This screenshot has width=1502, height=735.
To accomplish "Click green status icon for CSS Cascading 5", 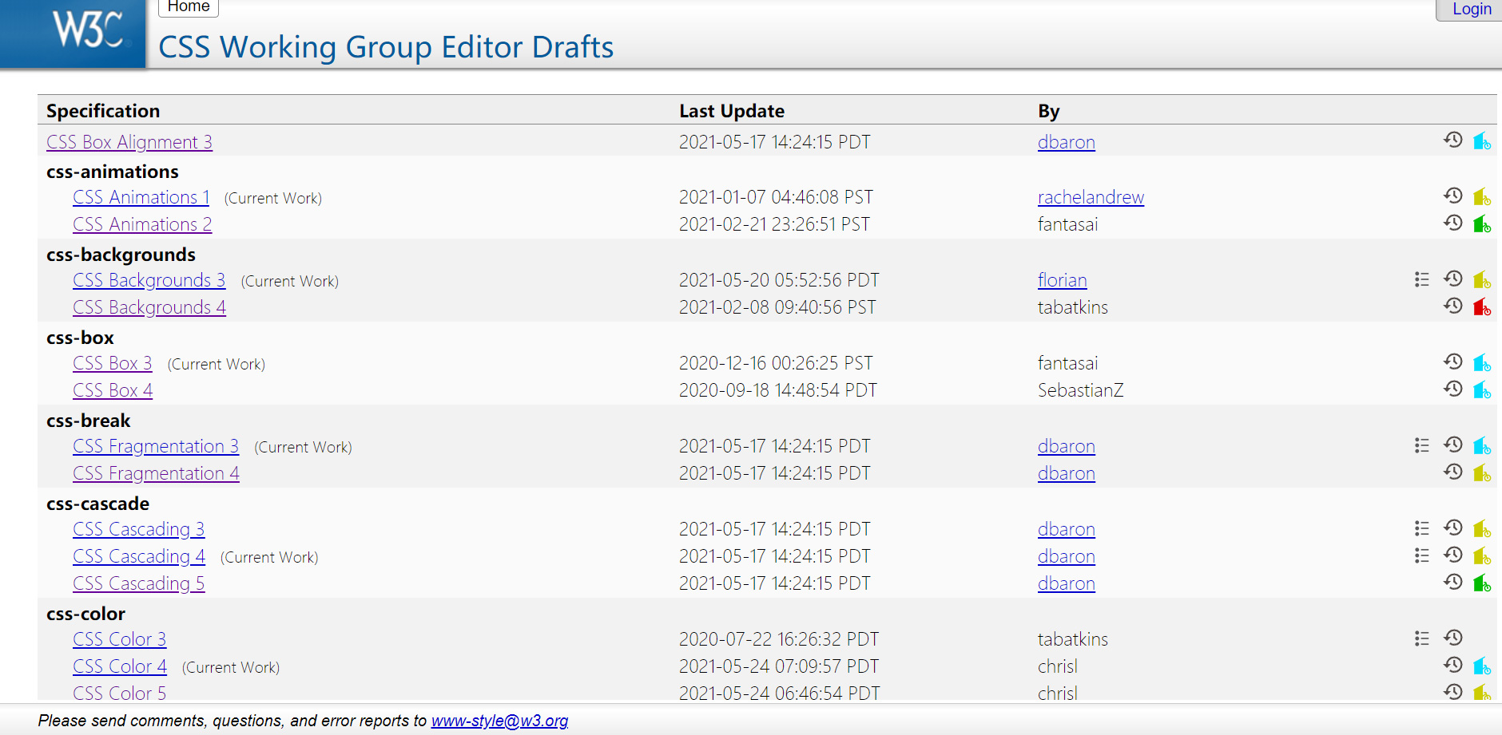I will coord(1482,583).
